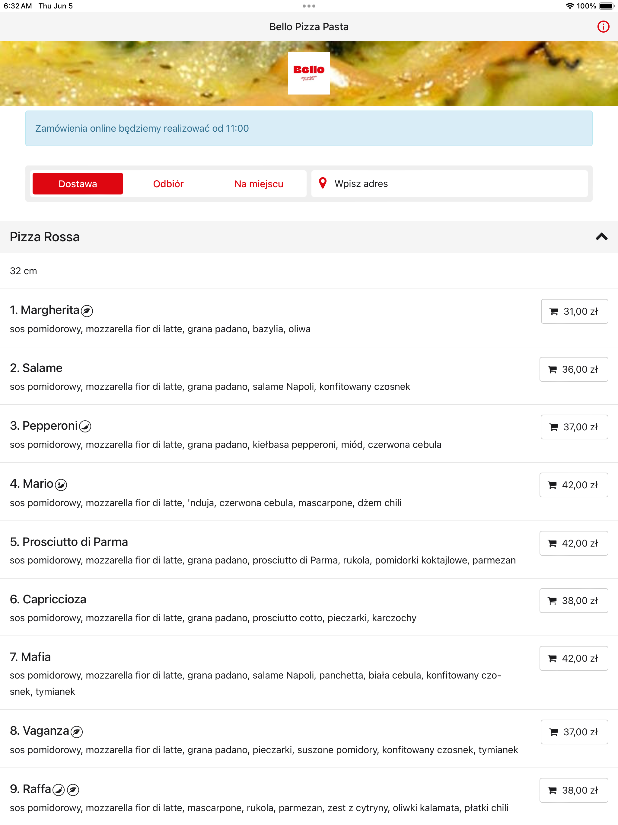This screenshot has height=825, width=618.
Task: Add Capriccioza for 38,00 zł to cart
Action: pos(573,600)
